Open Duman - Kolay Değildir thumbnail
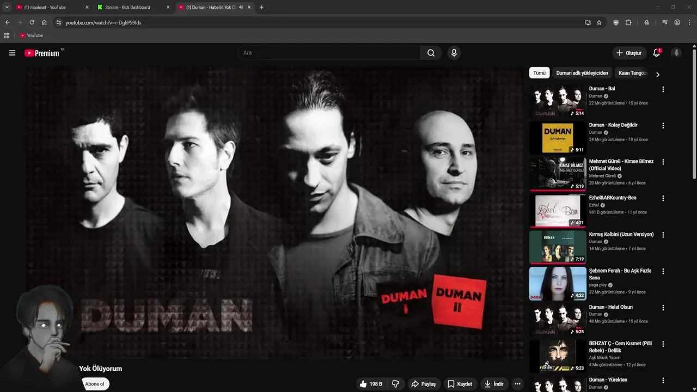Screen dimensions: 697x392 pos(558,138)
